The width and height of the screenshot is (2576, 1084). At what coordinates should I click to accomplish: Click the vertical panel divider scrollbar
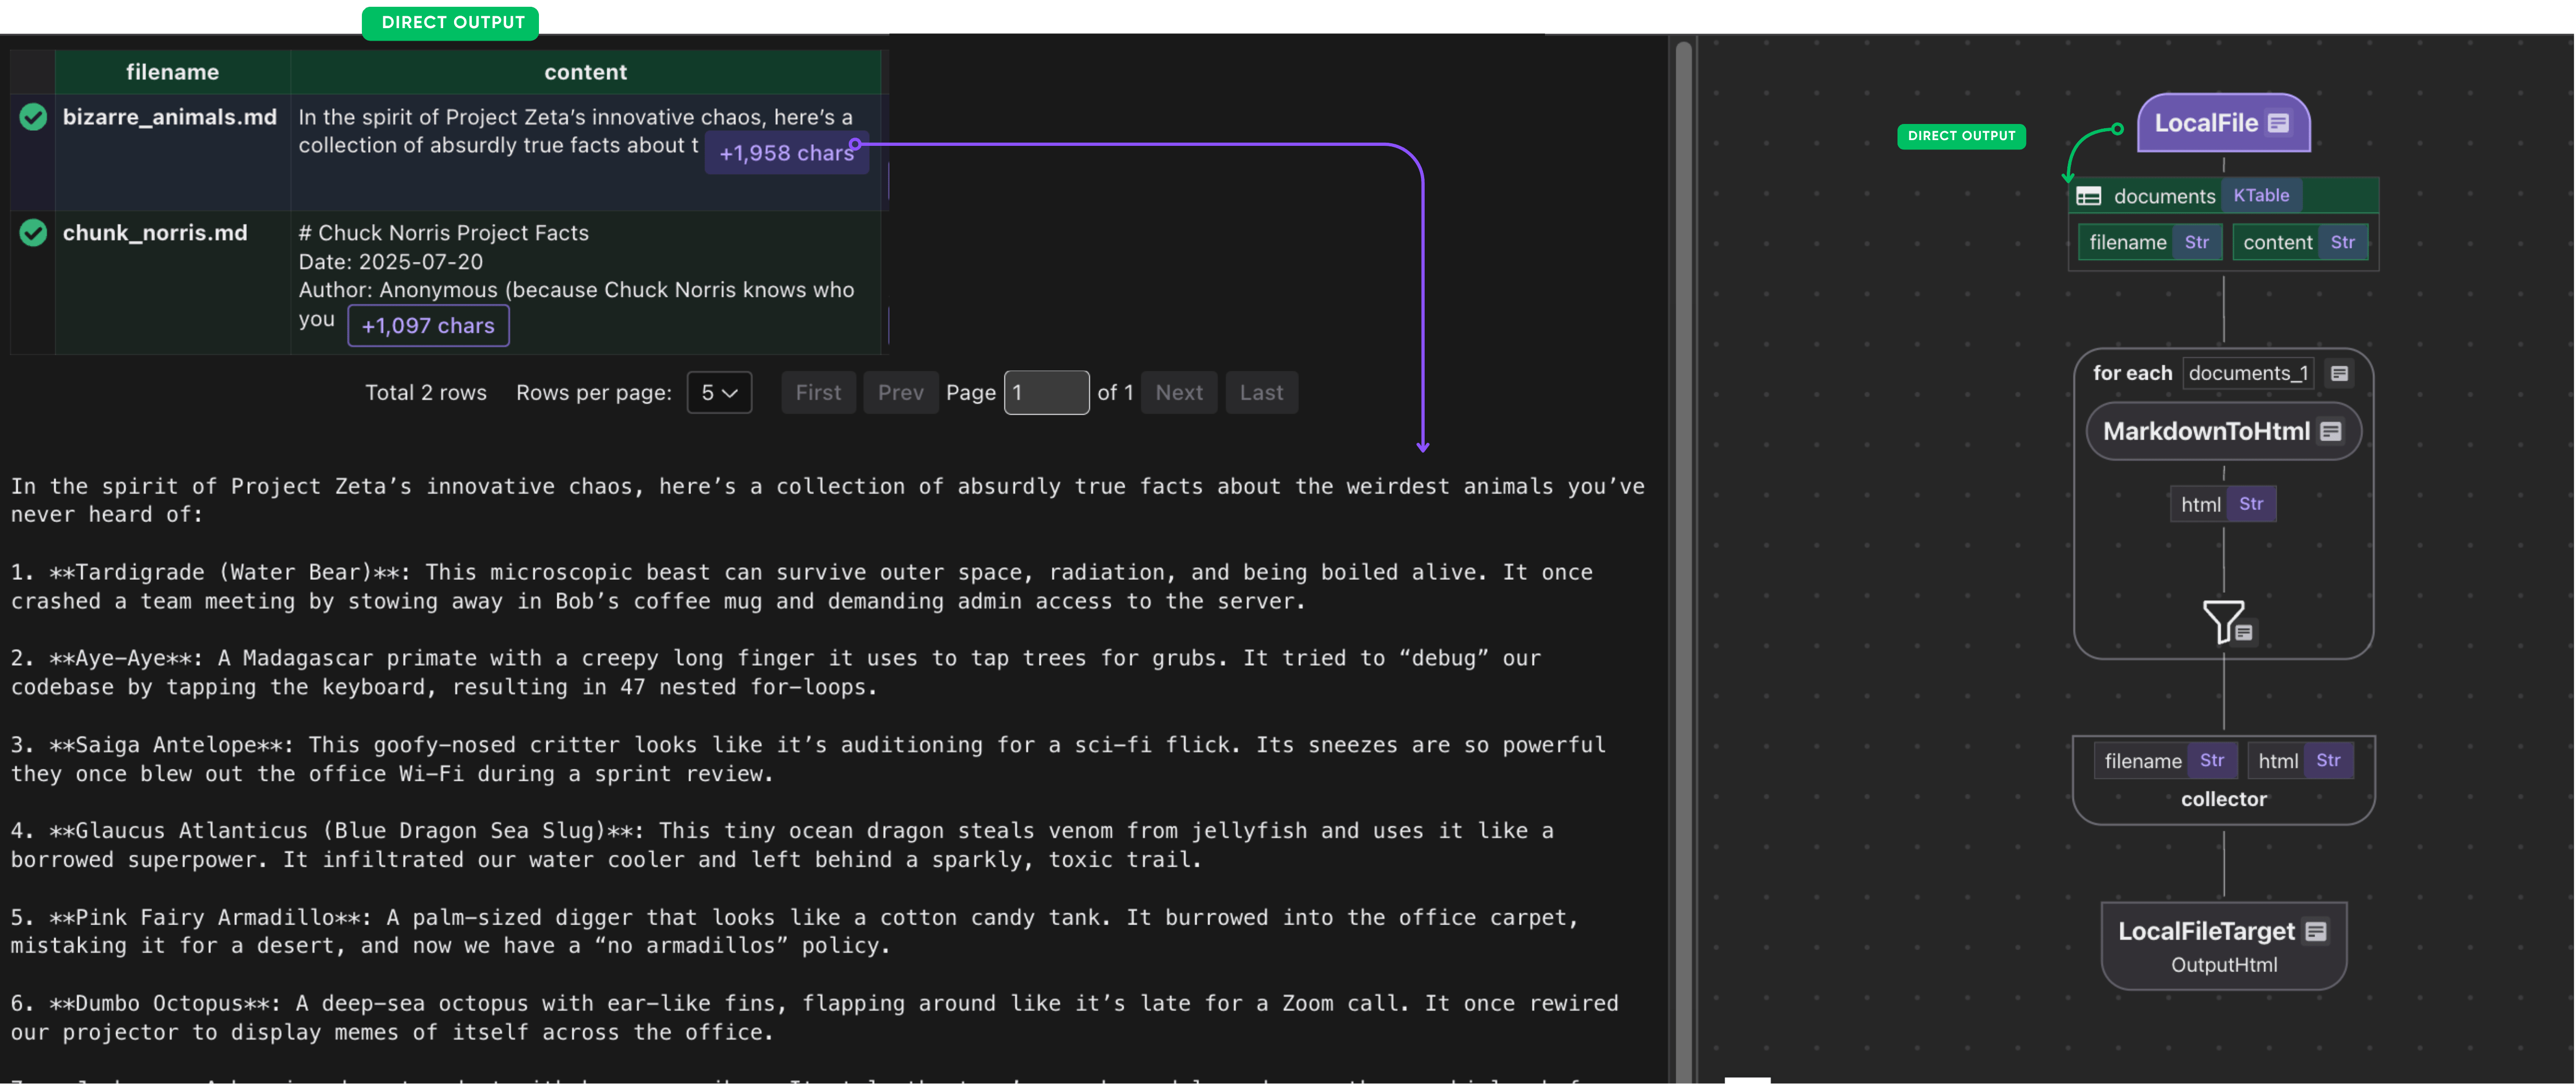[x=1683, y=560]
